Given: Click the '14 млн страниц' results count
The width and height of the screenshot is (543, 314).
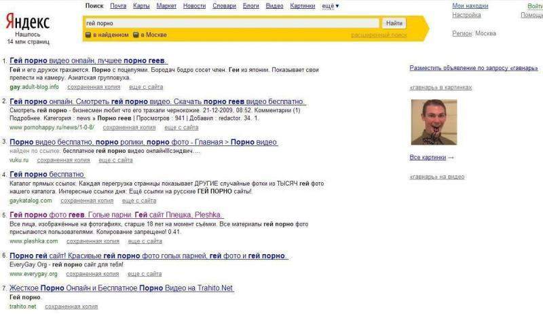Looking at the screenshot, I should coord(28,41).
